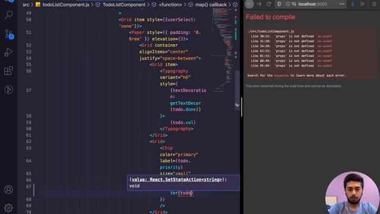Click 'color="primary"' attribute text
This screenshot has width=380, height=214.
[x=179, y=155]
